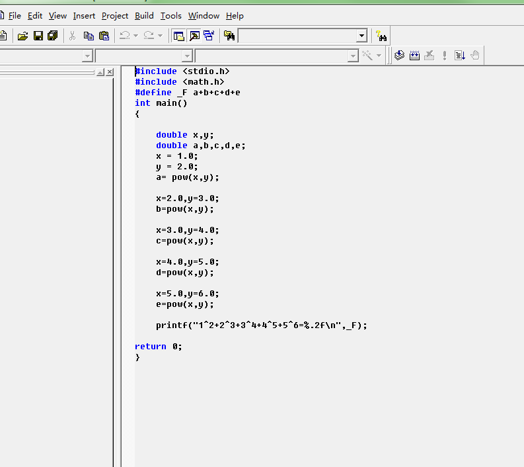This screenshot has height=467, width=524.
Task: Click the 'int main()' line
Action: [x=161, y=103]
